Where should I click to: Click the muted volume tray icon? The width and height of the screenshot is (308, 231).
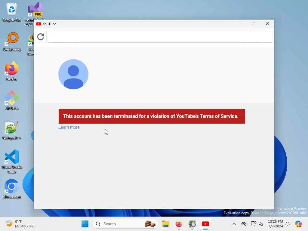tap(261, 224)
